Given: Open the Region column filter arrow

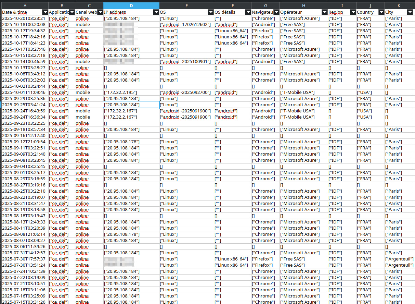Looking at the screenshot, I should 353,12.
